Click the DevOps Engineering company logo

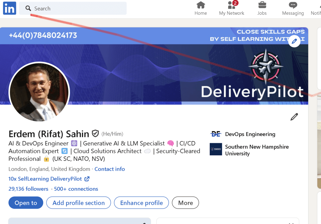pos(216,134)
